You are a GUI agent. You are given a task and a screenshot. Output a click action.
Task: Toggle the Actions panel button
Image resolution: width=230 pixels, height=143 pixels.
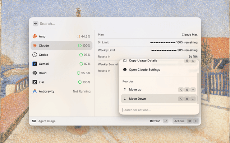185,121
